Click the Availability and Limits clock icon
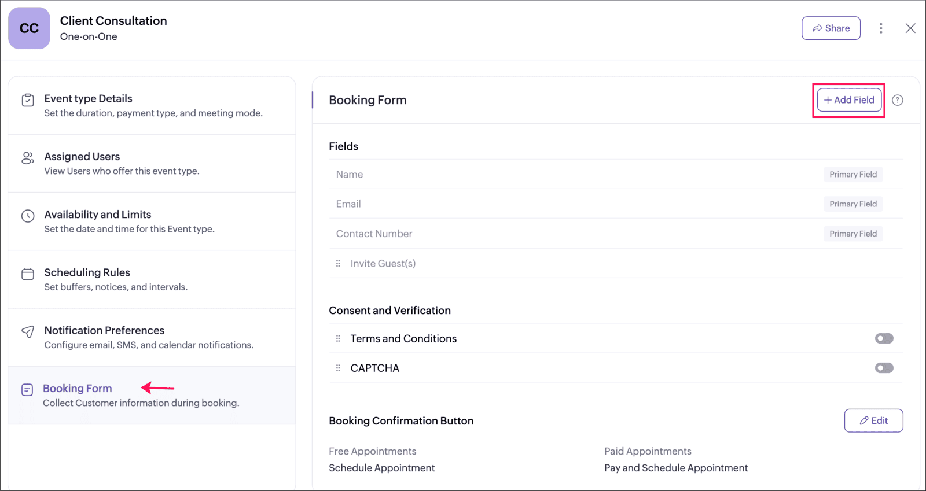Image resolution: width=926 pixels, height=491 pixels. pyautogui.click(x=28, y=216)
